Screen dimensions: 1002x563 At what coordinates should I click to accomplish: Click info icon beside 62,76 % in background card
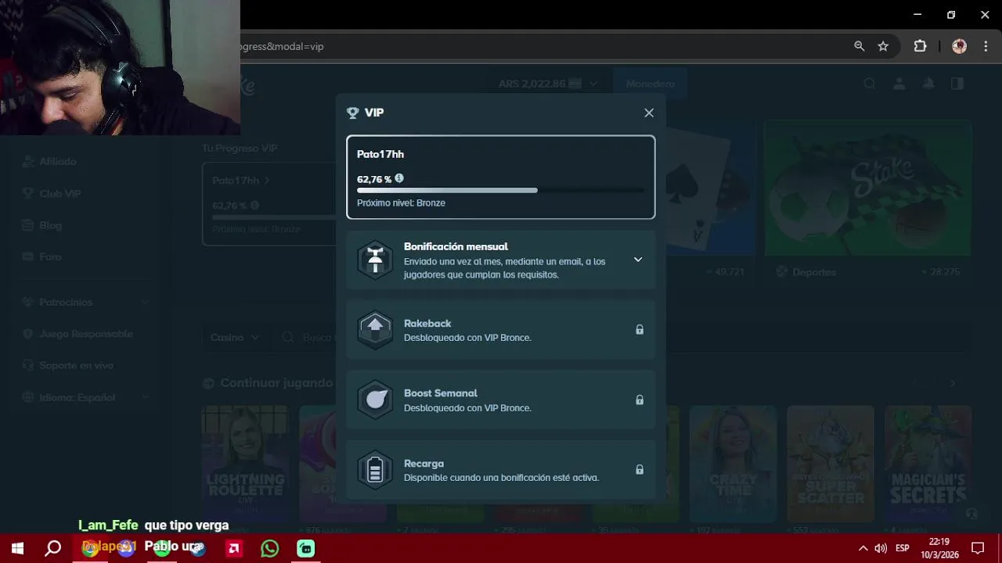click(254, 205)
